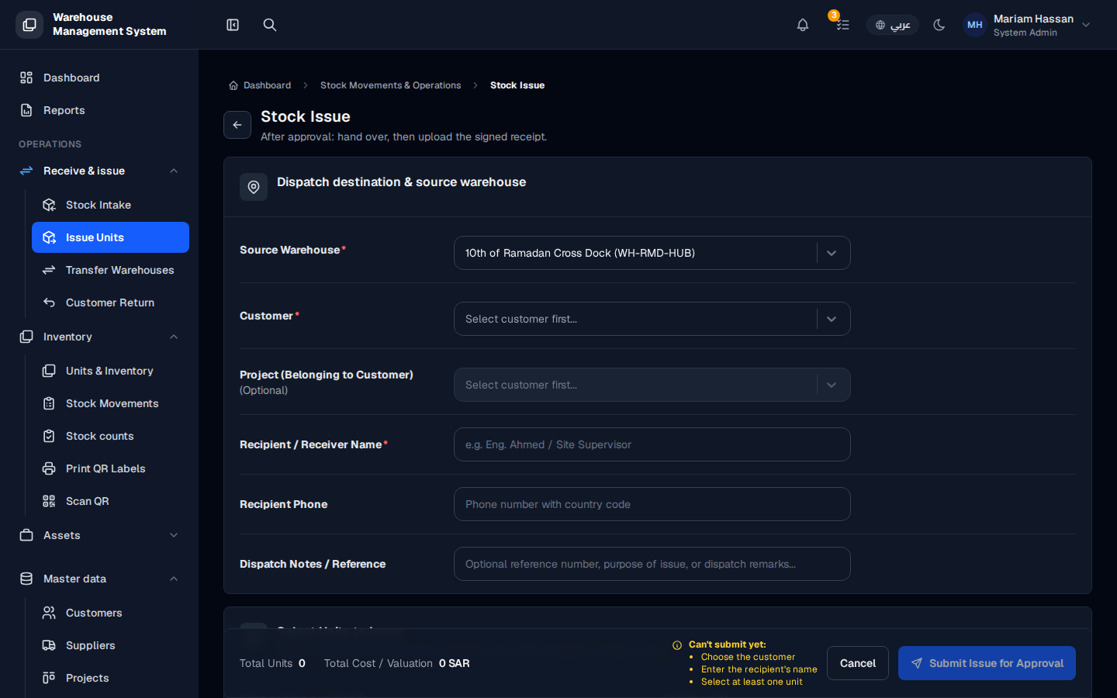The width and height of the screenshot is (1117, 698).
Task: Focus the Dispatch Notes / Reference field
Action: click(x=652, y=564)
